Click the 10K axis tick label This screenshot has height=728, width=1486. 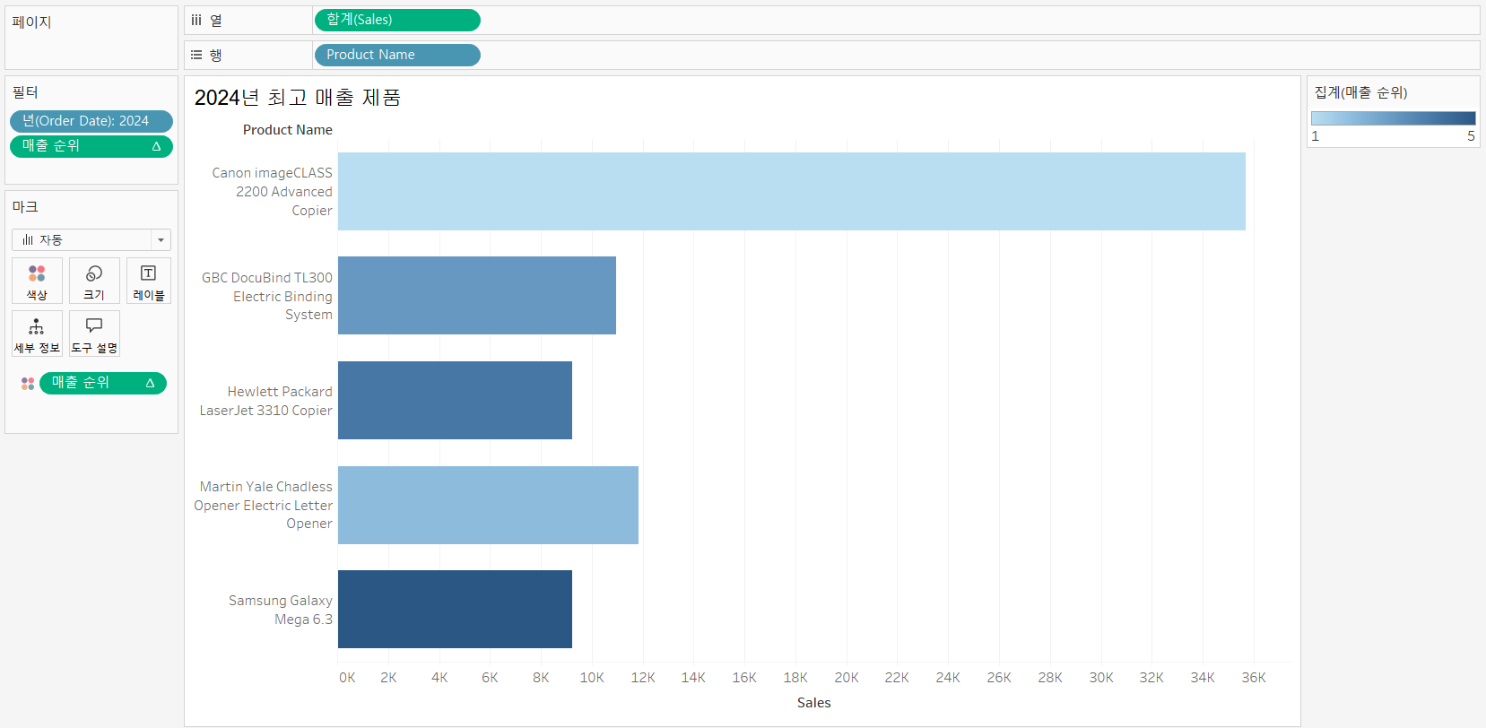[592, 678]
